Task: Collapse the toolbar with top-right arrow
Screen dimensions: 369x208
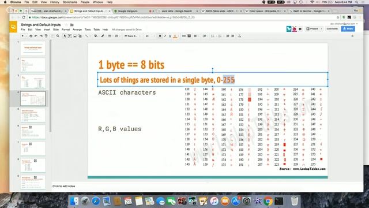Action: pyautogui.click(x=352, y=36)
